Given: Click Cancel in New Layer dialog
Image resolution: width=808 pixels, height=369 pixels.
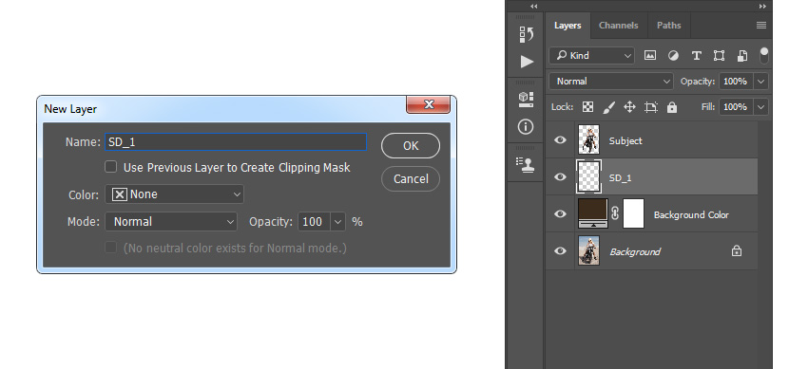Looking at the screenshot, I should [x=411, y=179].
